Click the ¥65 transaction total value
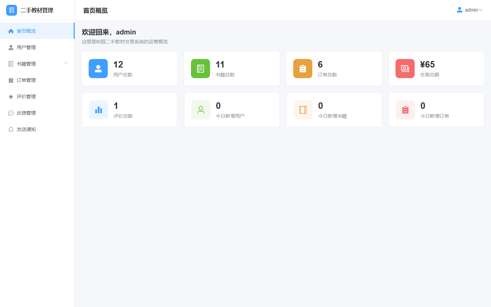The height and width of the screenshot is (307, 491). click(x=427, y=64)
